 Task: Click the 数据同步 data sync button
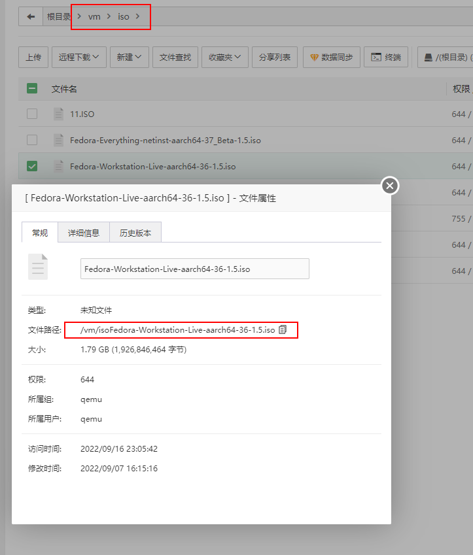331,58
